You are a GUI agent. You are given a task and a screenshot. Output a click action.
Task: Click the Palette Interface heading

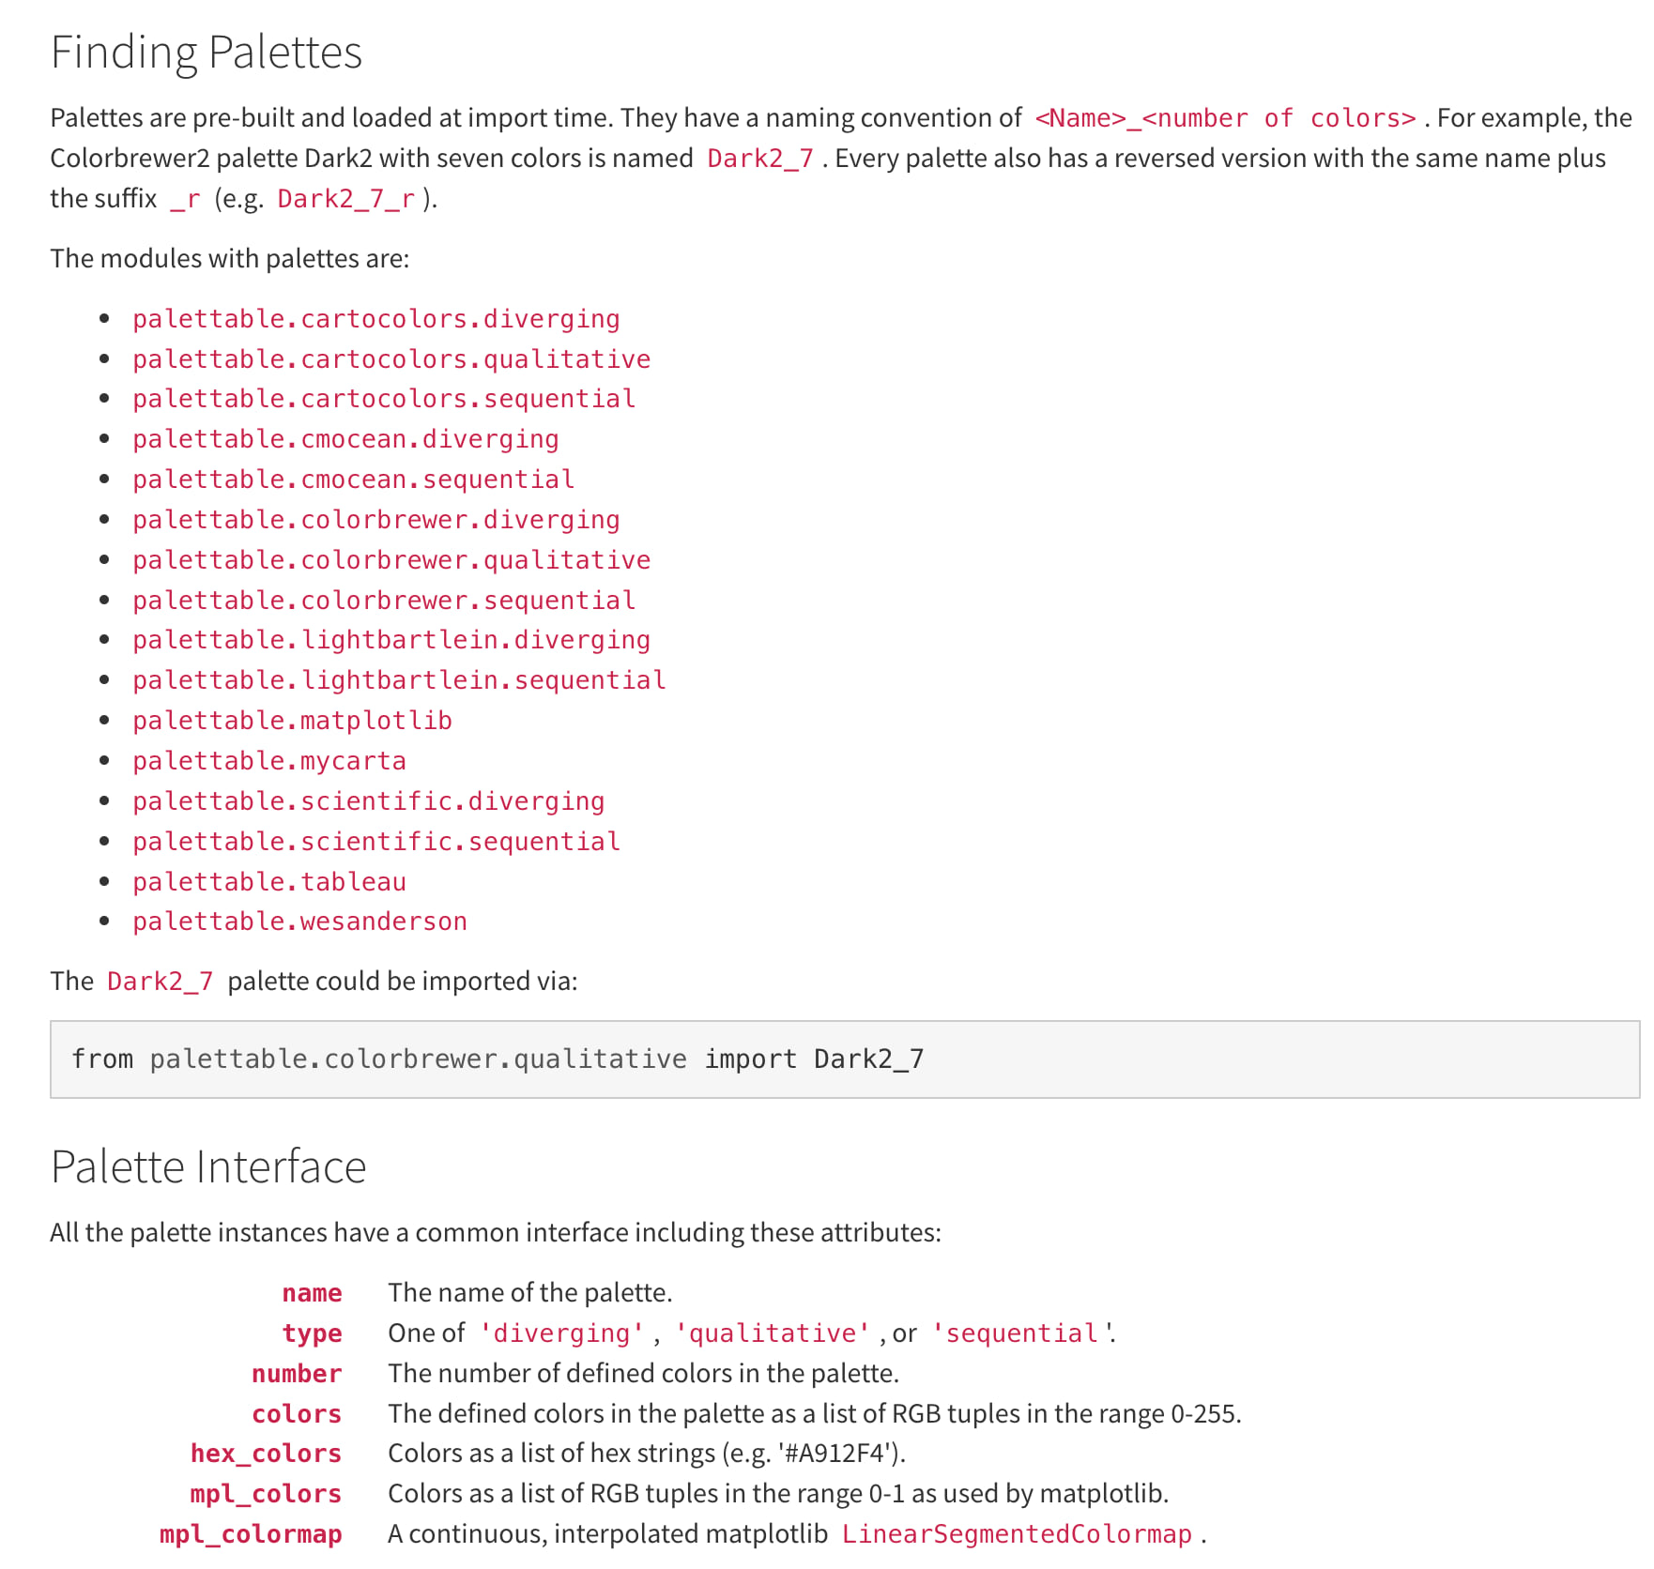pos(208,1167)
